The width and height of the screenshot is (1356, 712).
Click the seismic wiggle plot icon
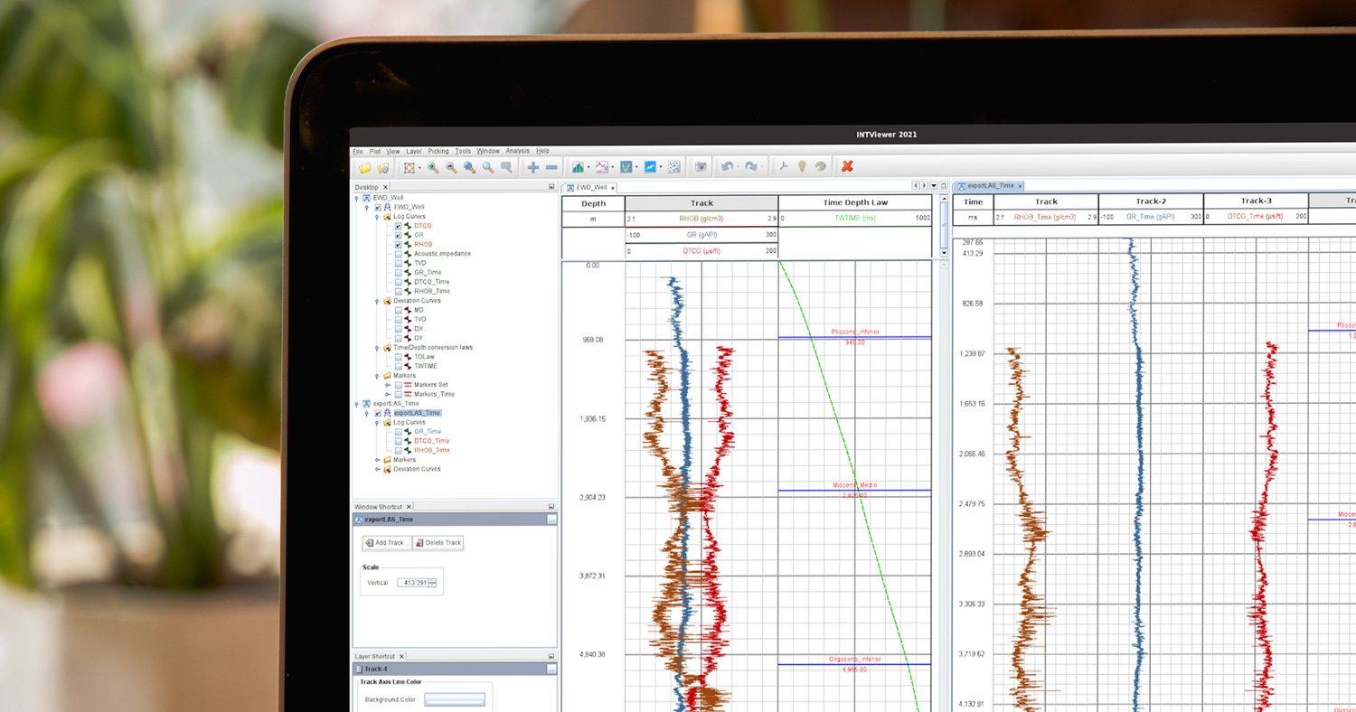[626, 167]
